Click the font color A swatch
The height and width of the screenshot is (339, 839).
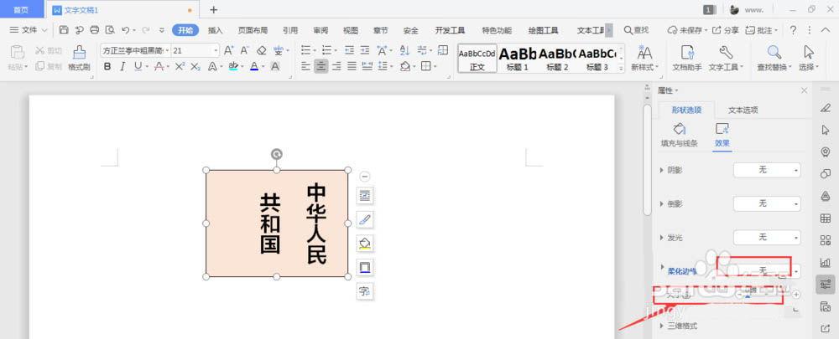coord(253,67)
